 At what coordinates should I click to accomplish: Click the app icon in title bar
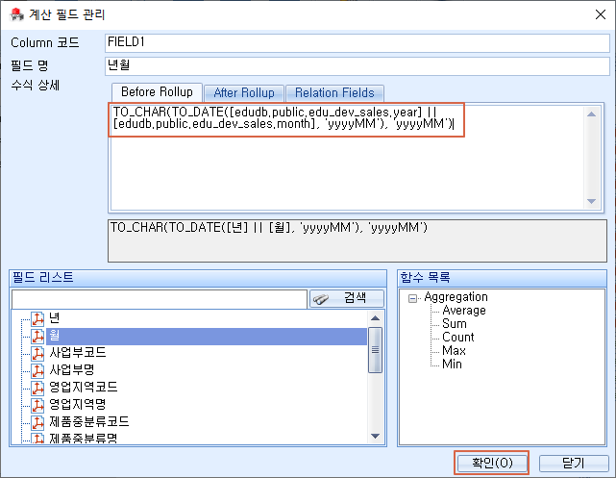click(x=16, y=14)
